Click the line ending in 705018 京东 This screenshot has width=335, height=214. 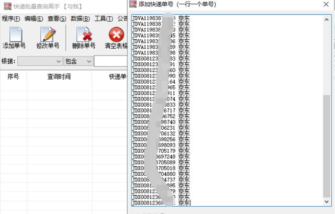coord(161,168)
